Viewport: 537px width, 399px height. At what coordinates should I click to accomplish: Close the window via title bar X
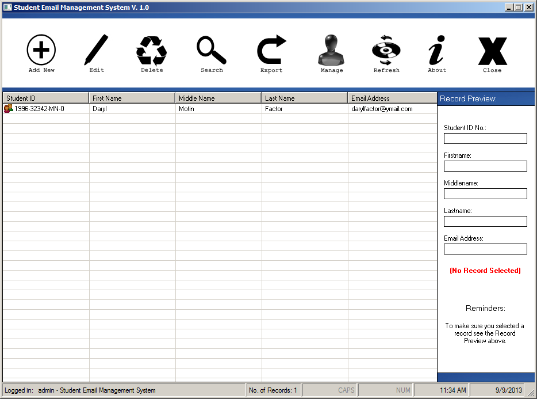coord(529,7)
